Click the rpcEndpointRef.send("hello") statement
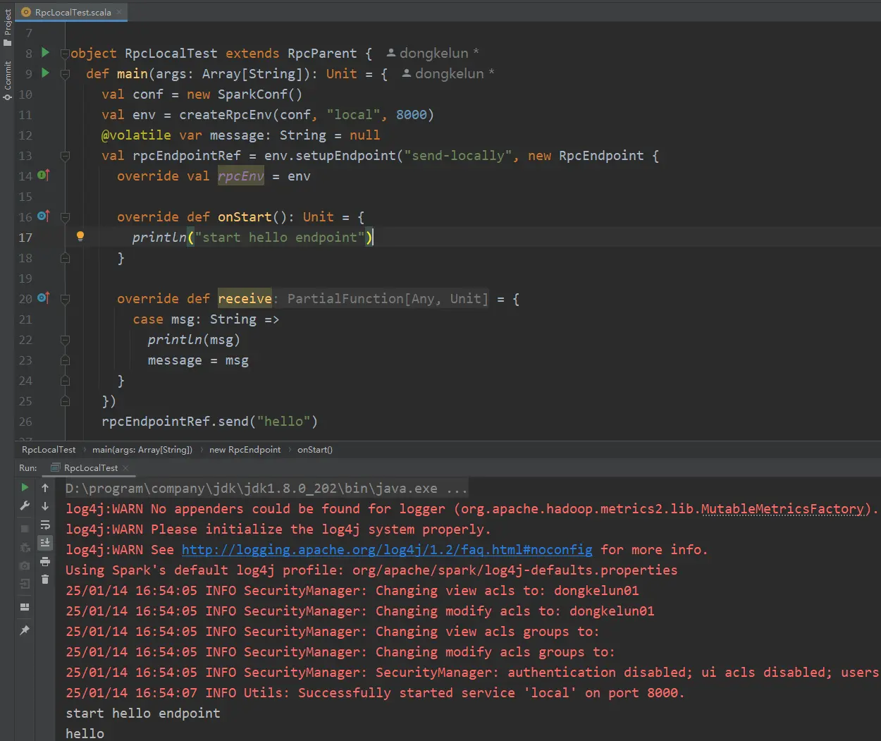The image size is (881, 741). pos(209,421)
